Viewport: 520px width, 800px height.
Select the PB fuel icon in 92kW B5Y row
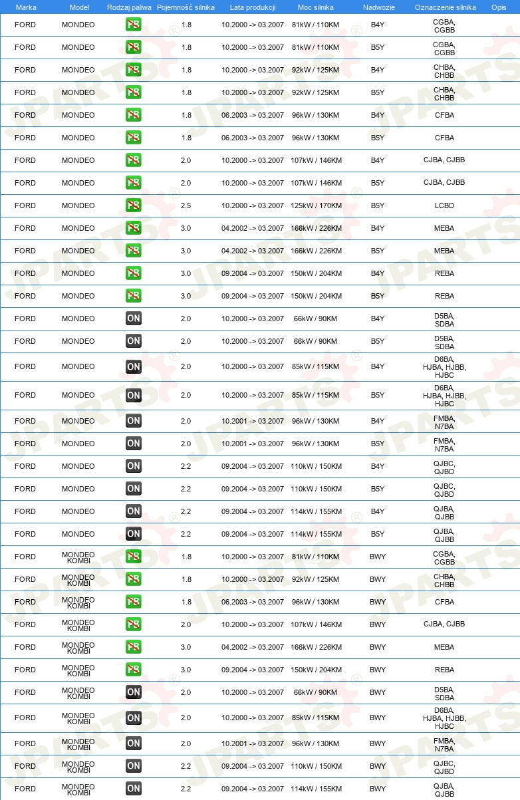pyautogui.click(x=134, y=92)
